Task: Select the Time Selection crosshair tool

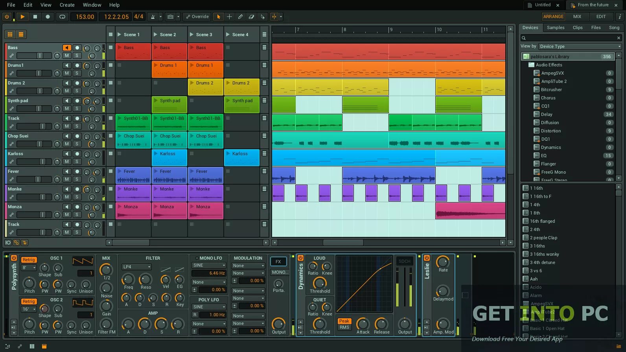Action: [230, 16]
